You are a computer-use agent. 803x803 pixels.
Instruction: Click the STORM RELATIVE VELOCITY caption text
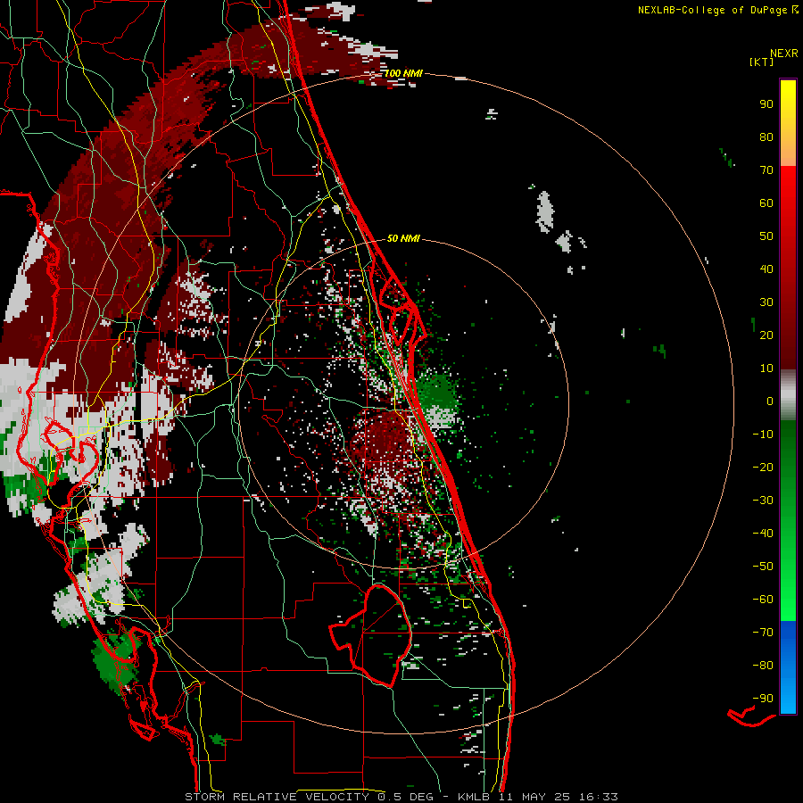277,797
